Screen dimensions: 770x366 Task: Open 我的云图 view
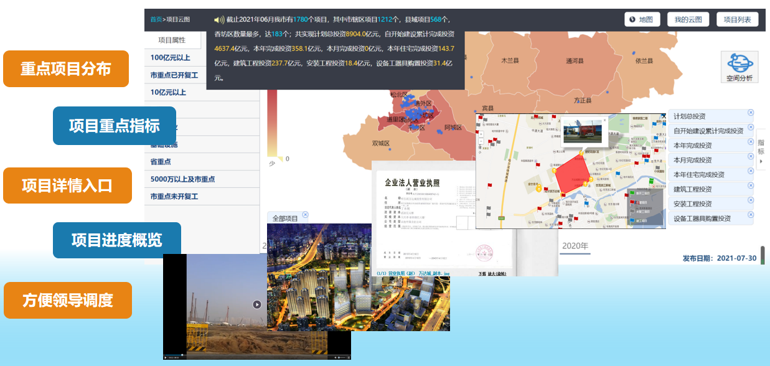point(688,19)
